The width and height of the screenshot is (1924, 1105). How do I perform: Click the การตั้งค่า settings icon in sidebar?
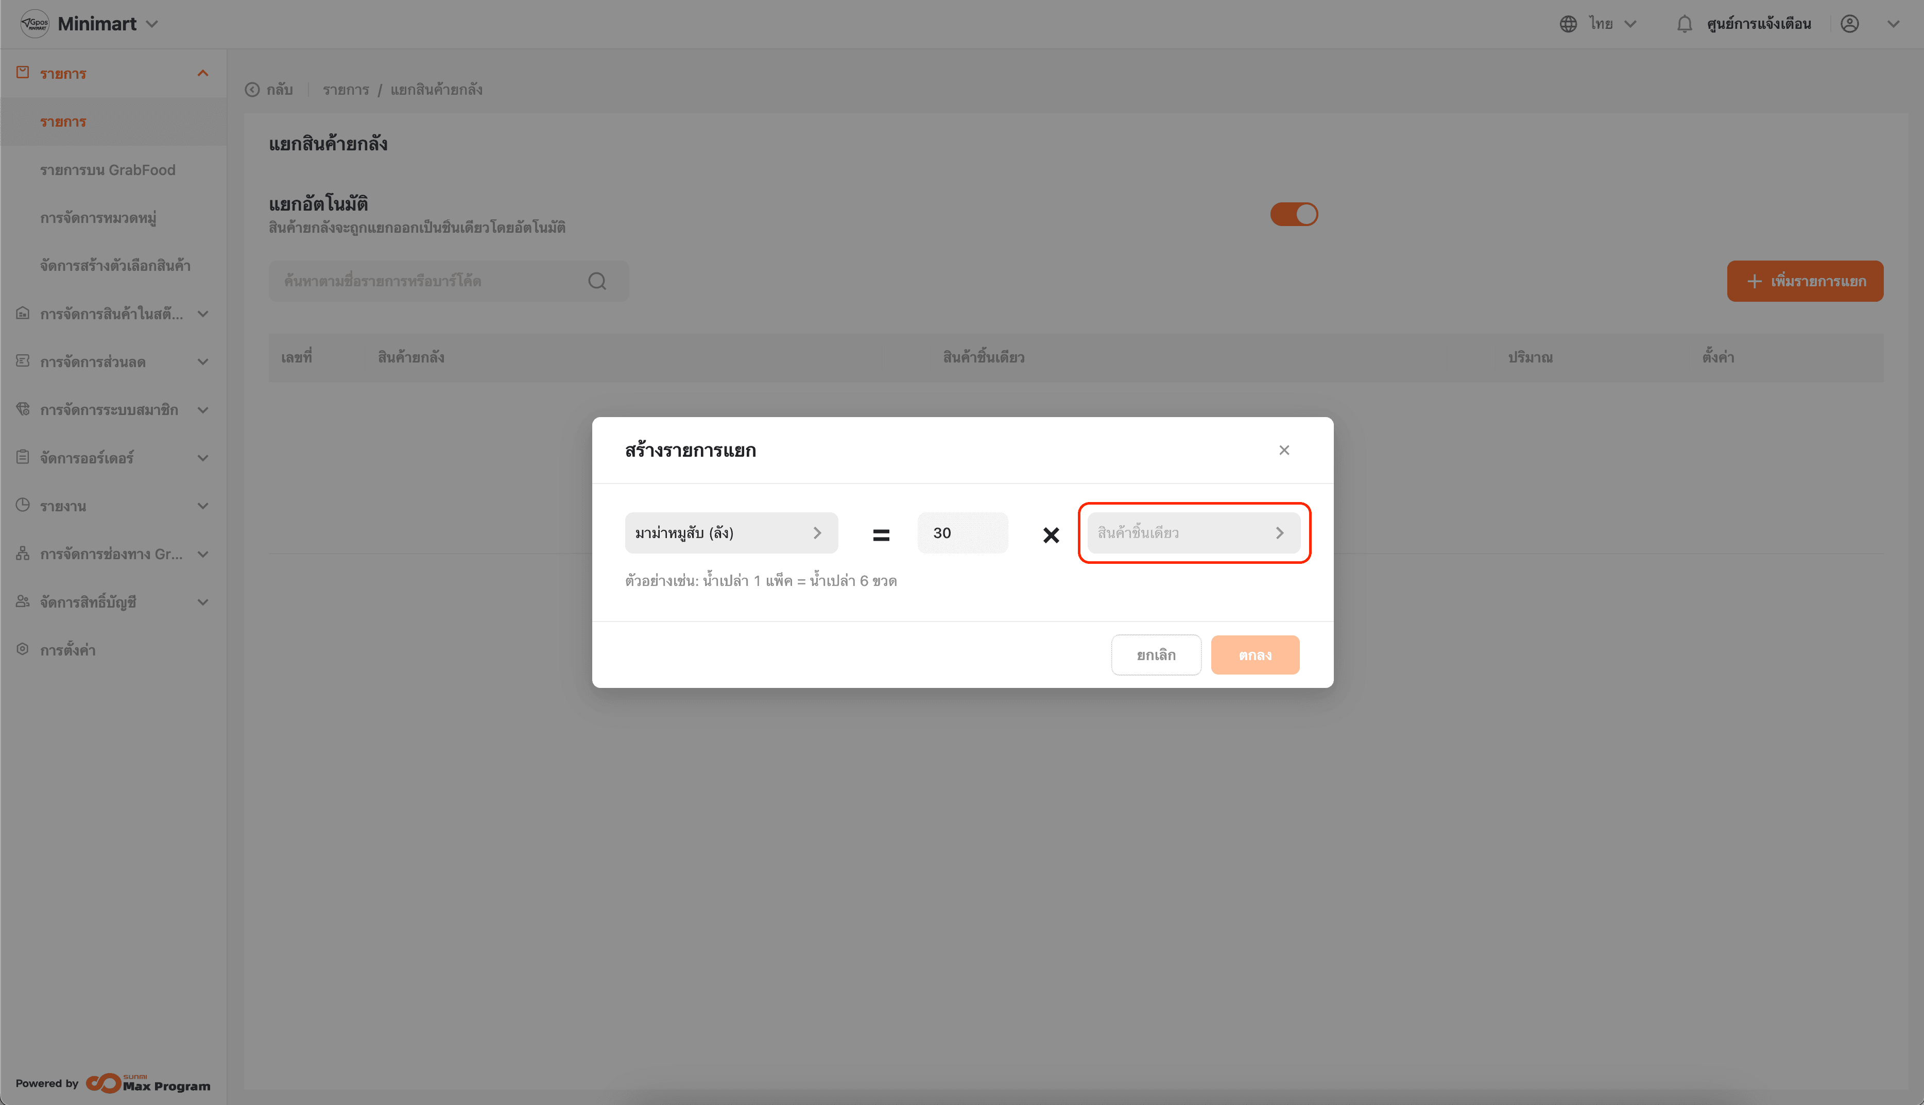23,650
